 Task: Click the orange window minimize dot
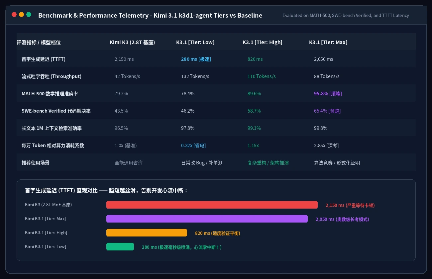point(21,15)
